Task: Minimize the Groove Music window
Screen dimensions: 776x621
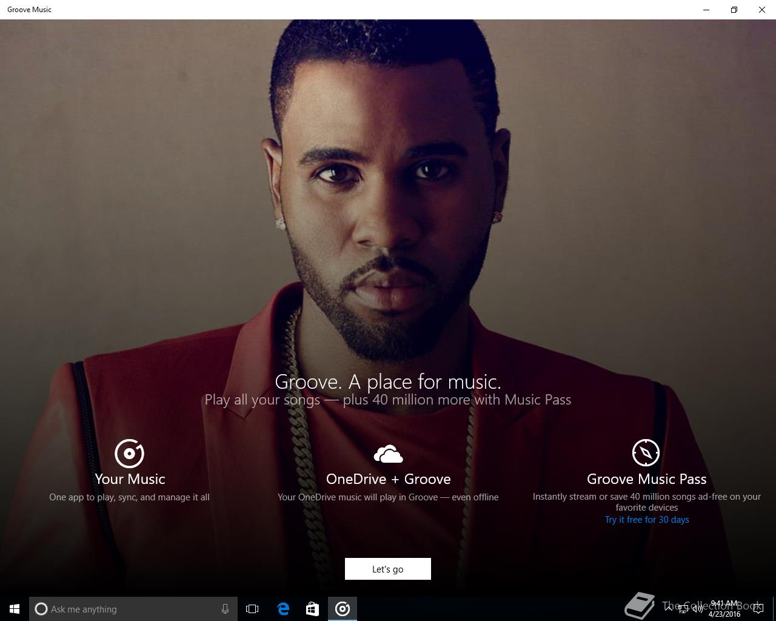Action: [x=706, y=10]
